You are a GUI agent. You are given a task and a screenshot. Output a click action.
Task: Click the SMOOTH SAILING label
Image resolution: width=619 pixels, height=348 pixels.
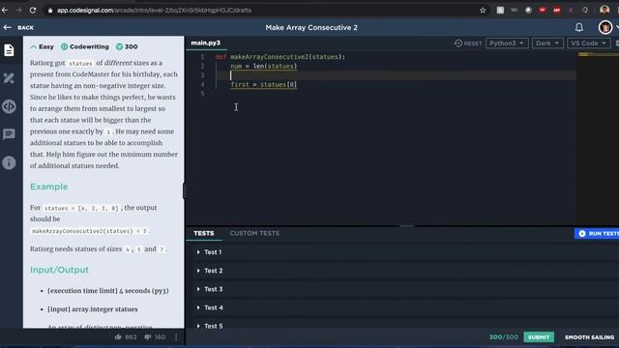pyautogui.click(x=589, y=337)
